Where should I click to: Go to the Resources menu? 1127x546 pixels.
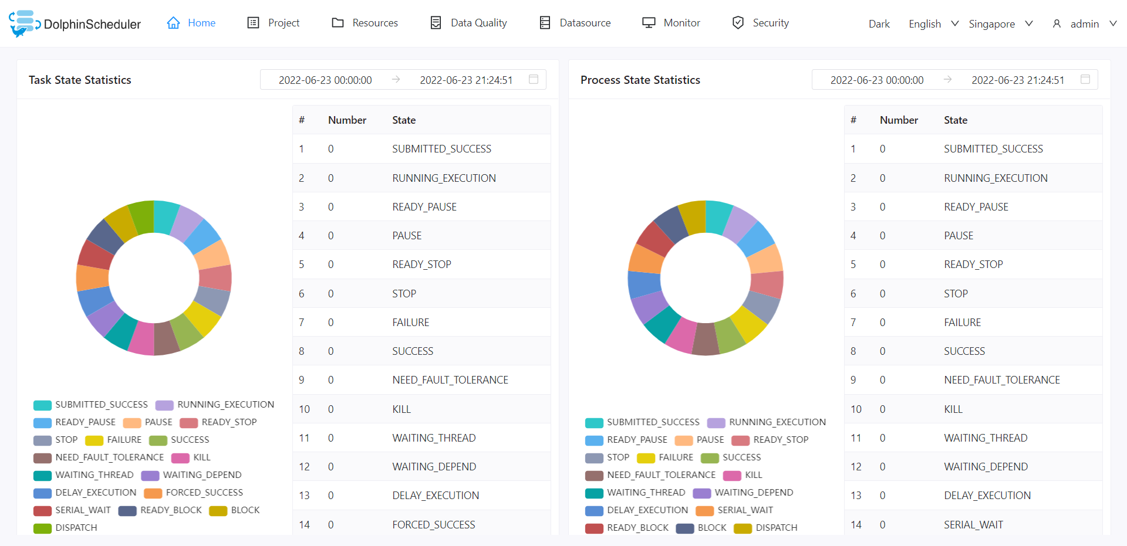[x=374, y=23]
